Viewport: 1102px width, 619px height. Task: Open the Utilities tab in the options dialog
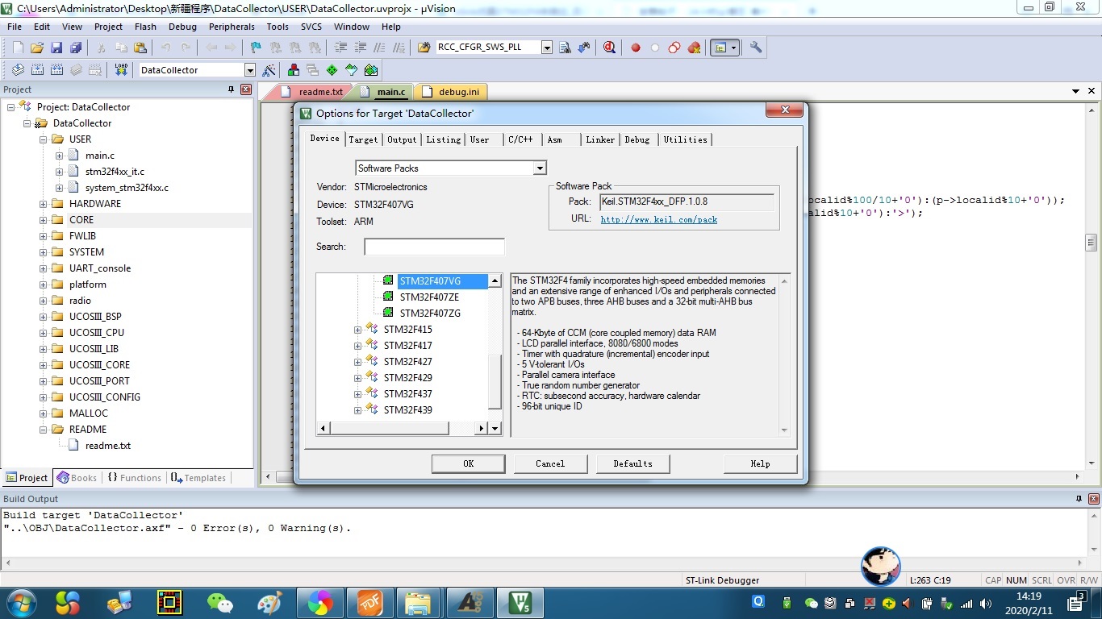tap(685, 139)
